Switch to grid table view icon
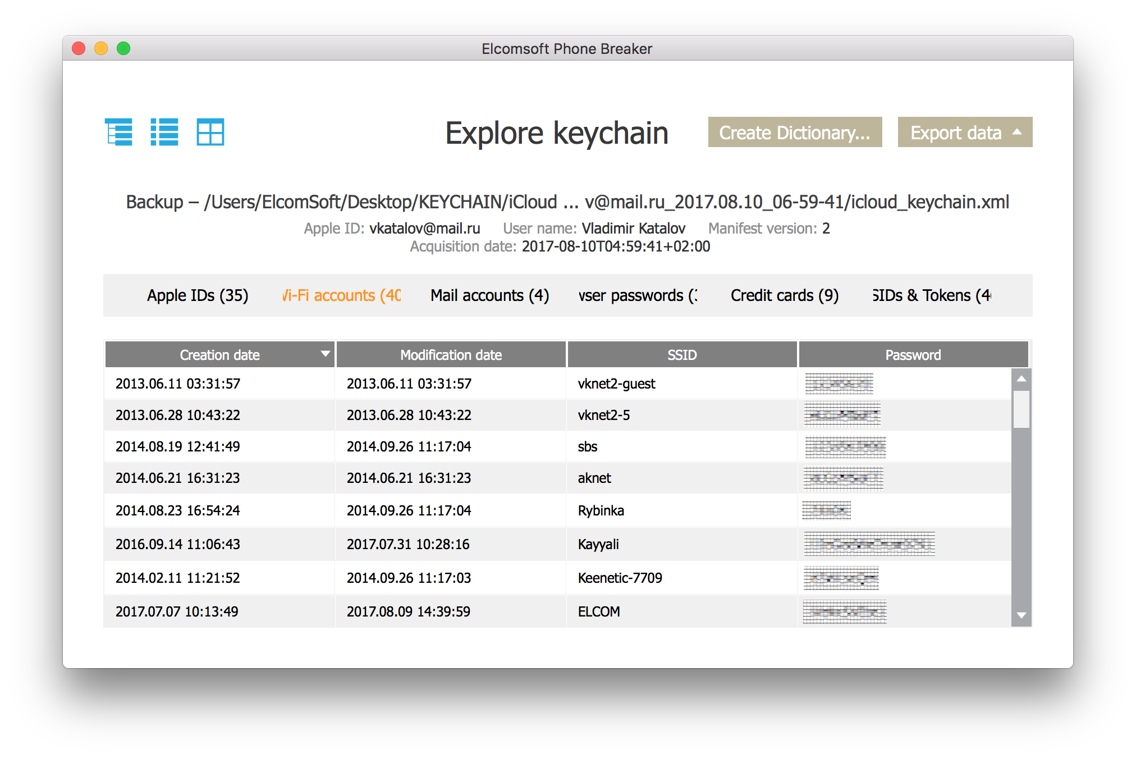The width and height of the screenshot is (1136, 758). click(x=210, y=133)
